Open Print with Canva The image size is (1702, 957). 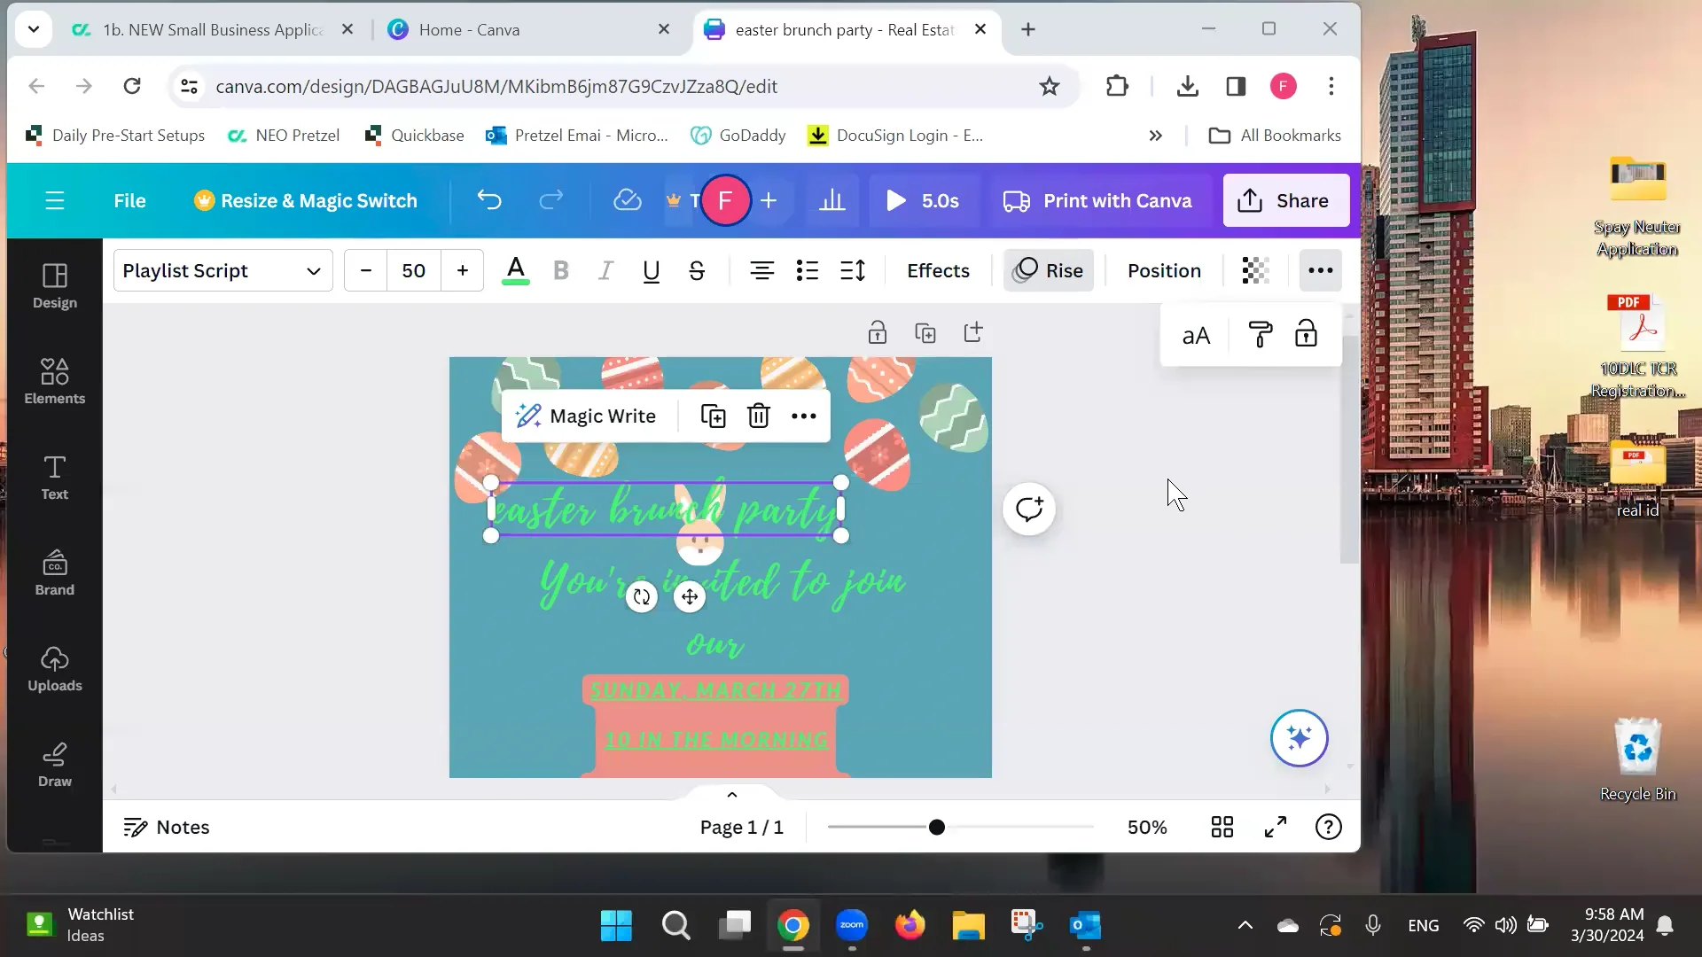[1098, 200]
